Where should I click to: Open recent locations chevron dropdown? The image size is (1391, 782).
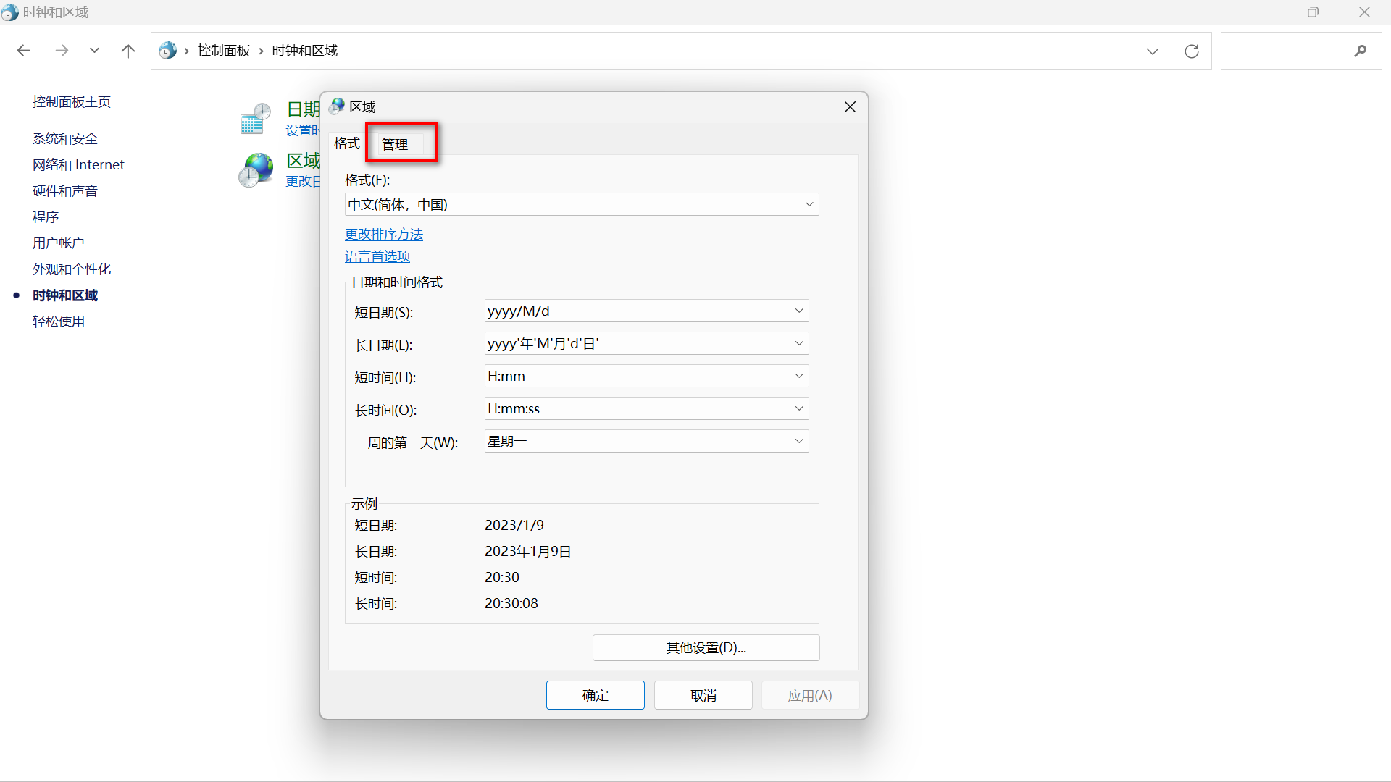point(94,51)
